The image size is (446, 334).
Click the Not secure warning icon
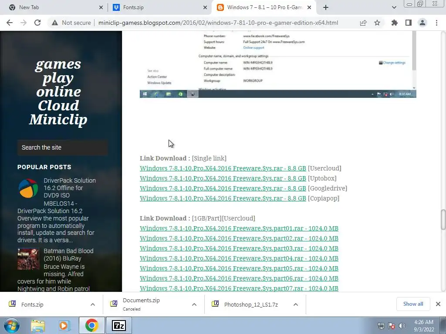(55, 23)
